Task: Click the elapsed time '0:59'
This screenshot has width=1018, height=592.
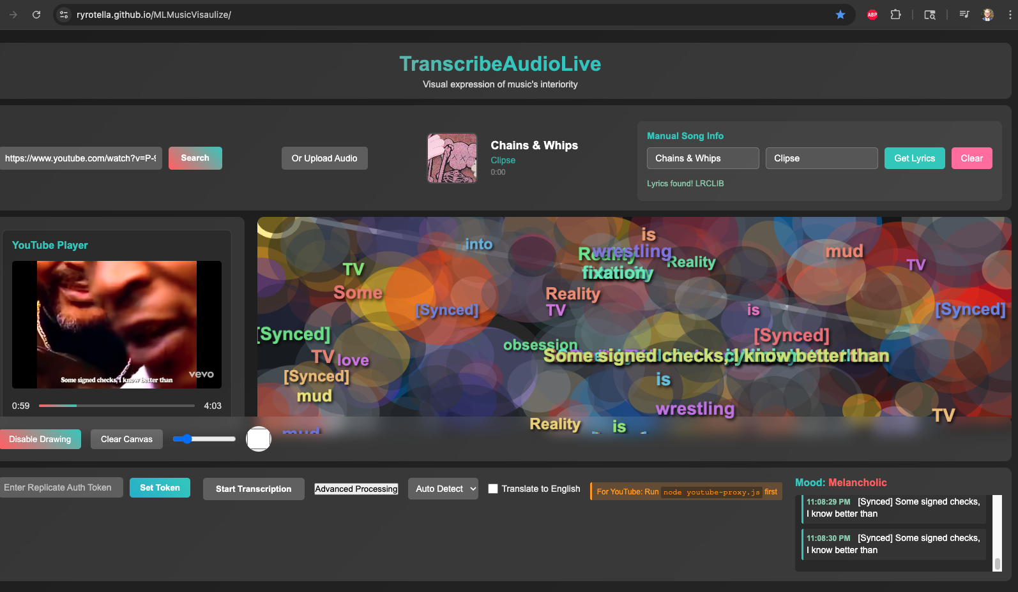Action: tap(21, 406)
